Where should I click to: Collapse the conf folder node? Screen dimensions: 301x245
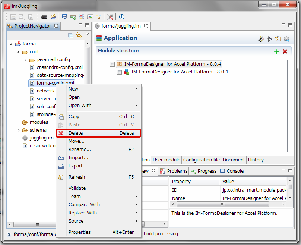[18, 52]
